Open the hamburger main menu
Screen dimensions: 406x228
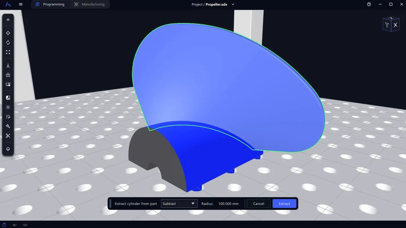pyautogui.click(x=21, y=4)
